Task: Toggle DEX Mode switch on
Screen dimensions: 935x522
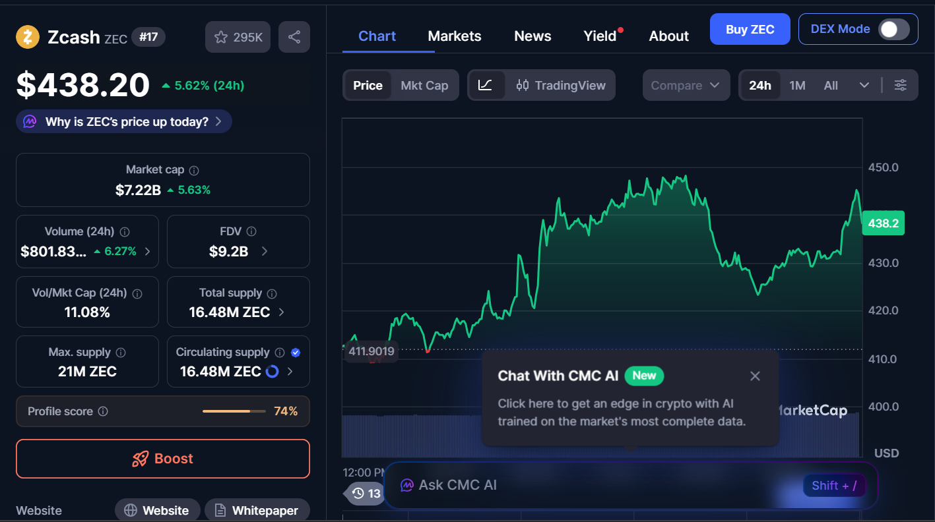Action: (x=894, y=29)
